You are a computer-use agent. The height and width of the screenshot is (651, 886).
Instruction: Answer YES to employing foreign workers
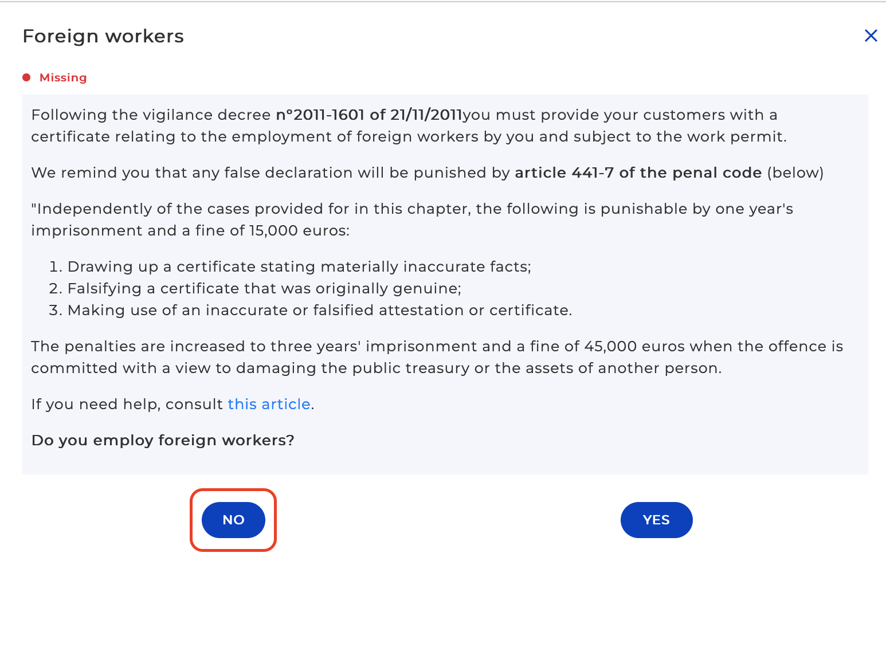[x=656, y=520]
